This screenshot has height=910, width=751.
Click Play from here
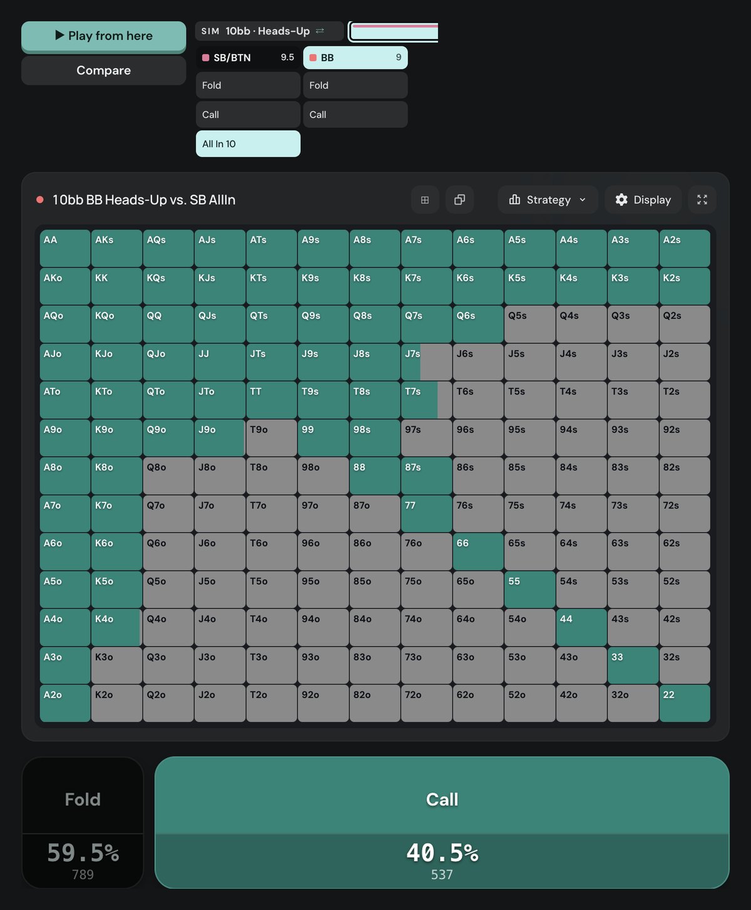click(104, 36)
